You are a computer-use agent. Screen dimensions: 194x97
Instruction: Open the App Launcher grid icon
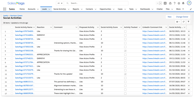pyautogui.click(x=5, y=9)
